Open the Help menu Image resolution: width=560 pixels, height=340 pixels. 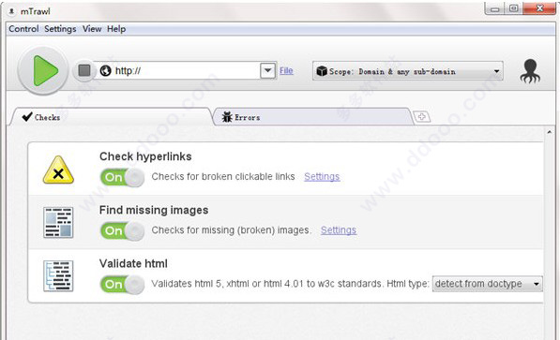116,29
